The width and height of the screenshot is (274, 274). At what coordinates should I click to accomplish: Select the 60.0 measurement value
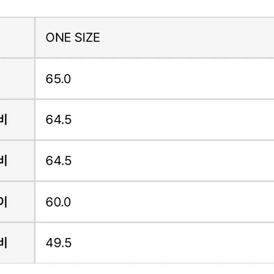[58, 202]
